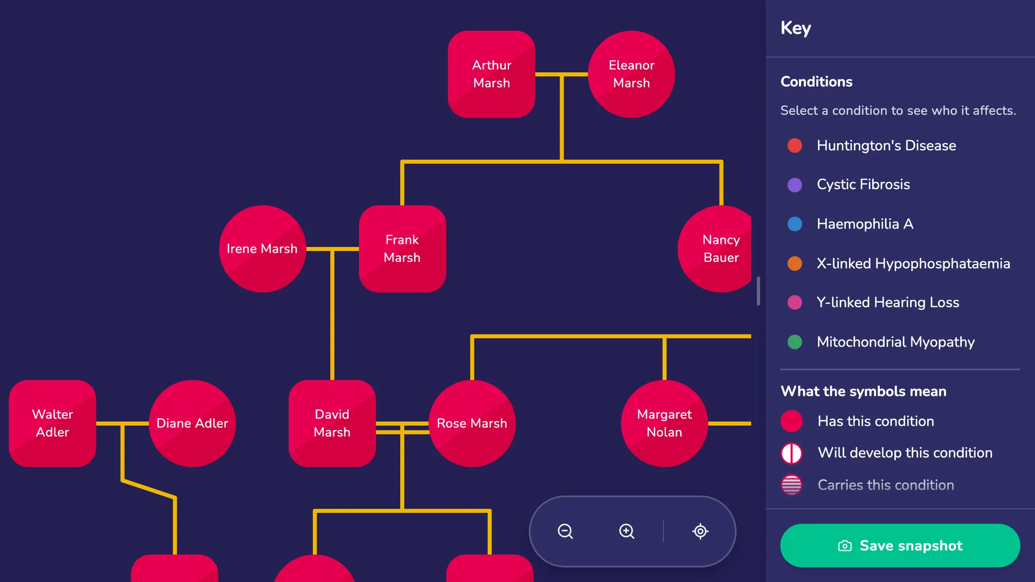This screenshot has height=582, width=1035.
Task: Click the 'Has this condition' legend symbol
Action: (791, 421)
